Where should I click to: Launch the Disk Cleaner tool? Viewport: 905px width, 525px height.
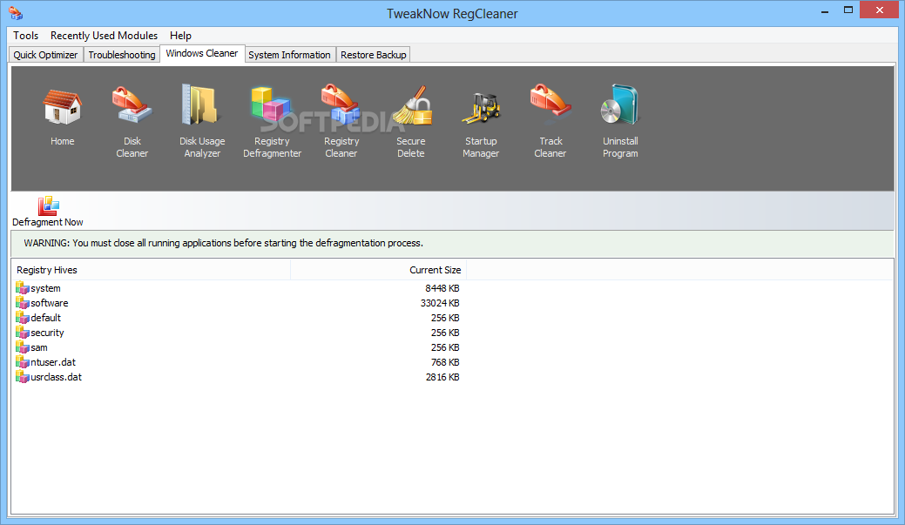point(132,105)
